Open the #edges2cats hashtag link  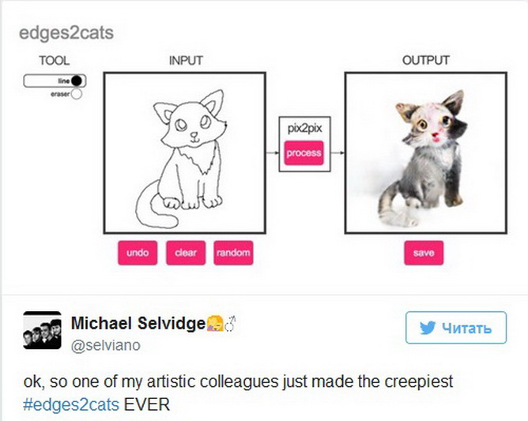point(71,404)
